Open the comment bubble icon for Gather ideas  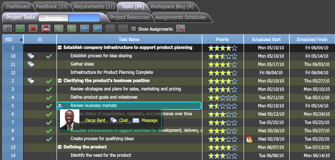pos(31,64)
